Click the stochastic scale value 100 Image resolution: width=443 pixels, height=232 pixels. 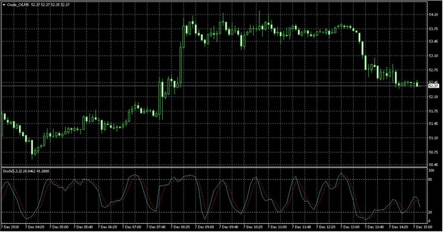pyautogui.click(x=432, y=170)
